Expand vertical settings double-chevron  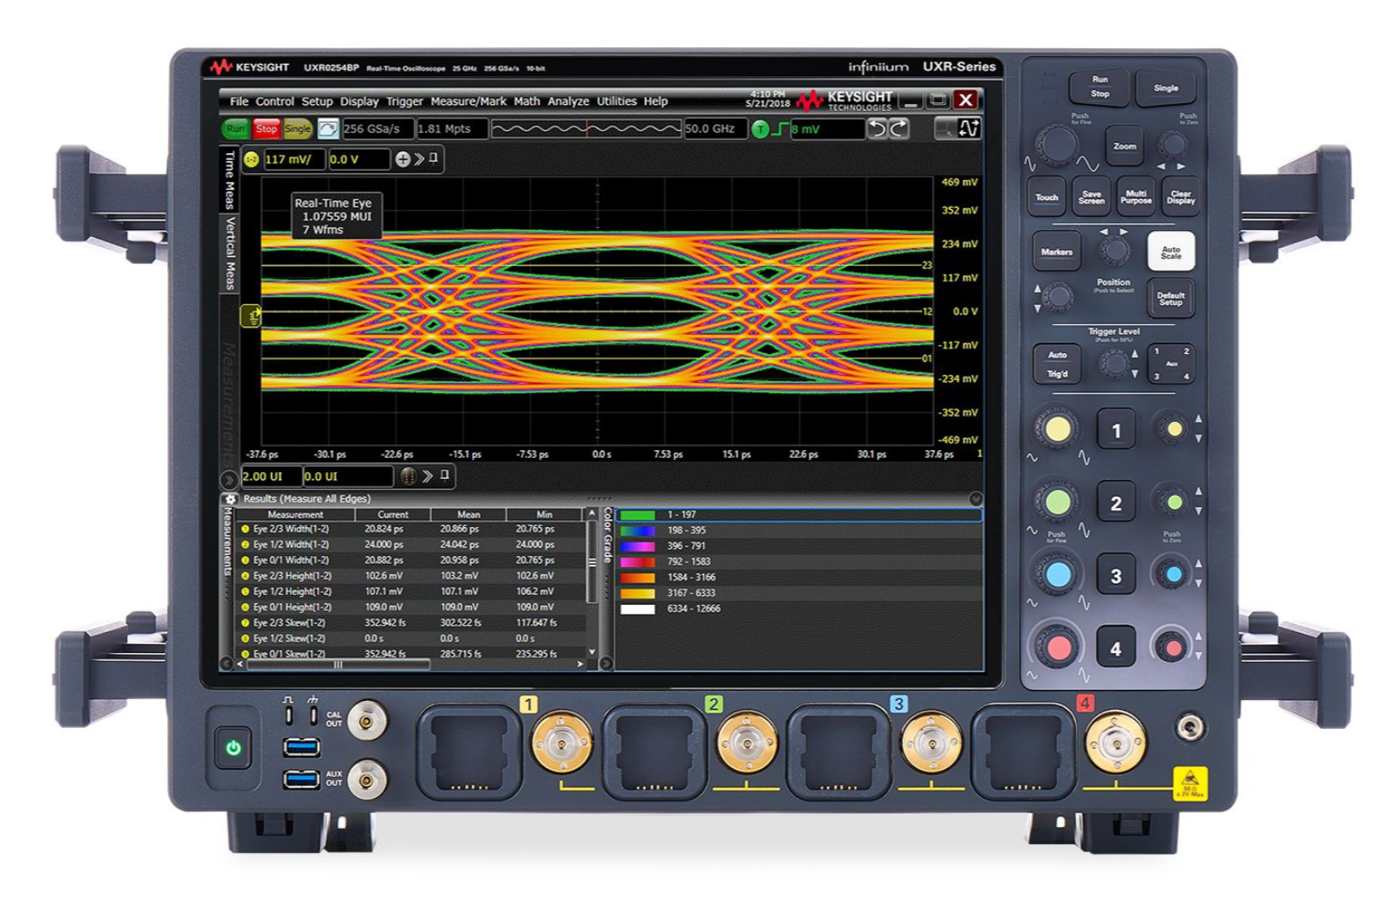(420, 159)
